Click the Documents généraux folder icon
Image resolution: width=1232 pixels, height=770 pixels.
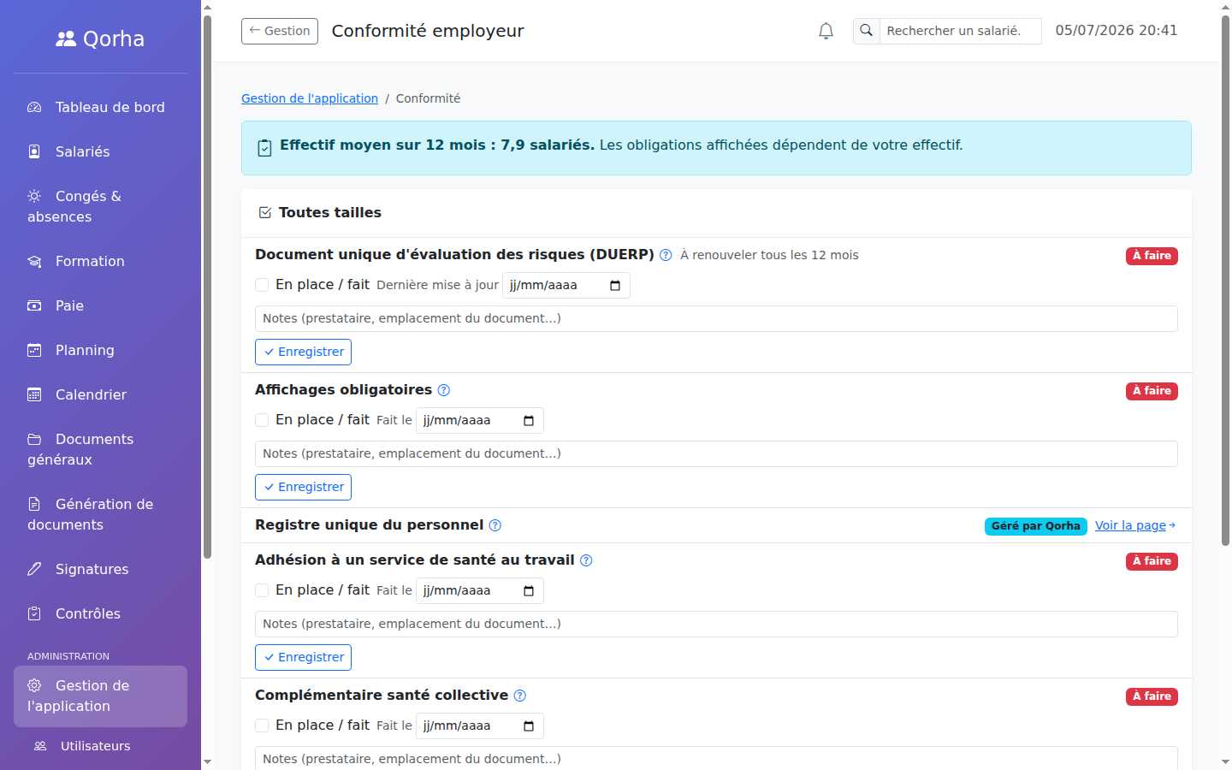pos(34,439)
